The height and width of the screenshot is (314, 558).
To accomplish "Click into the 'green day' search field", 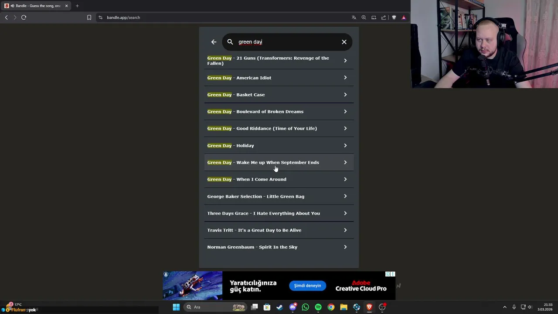I will pos(288,42).
